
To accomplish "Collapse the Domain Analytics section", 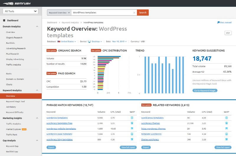I will click(x=37, y=27).
